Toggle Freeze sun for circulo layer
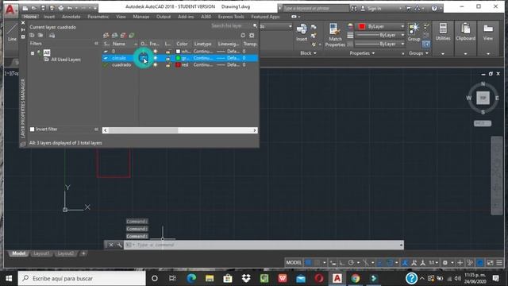This screenshot has height=286, width=508. pos(156,58)
